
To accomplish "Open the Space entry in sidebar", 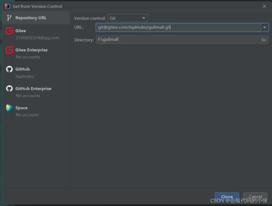I will 36,111.
